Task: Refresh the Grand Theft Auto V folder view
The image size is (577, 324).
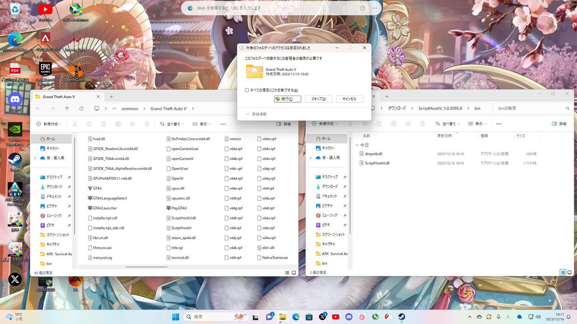Action: 81,108
